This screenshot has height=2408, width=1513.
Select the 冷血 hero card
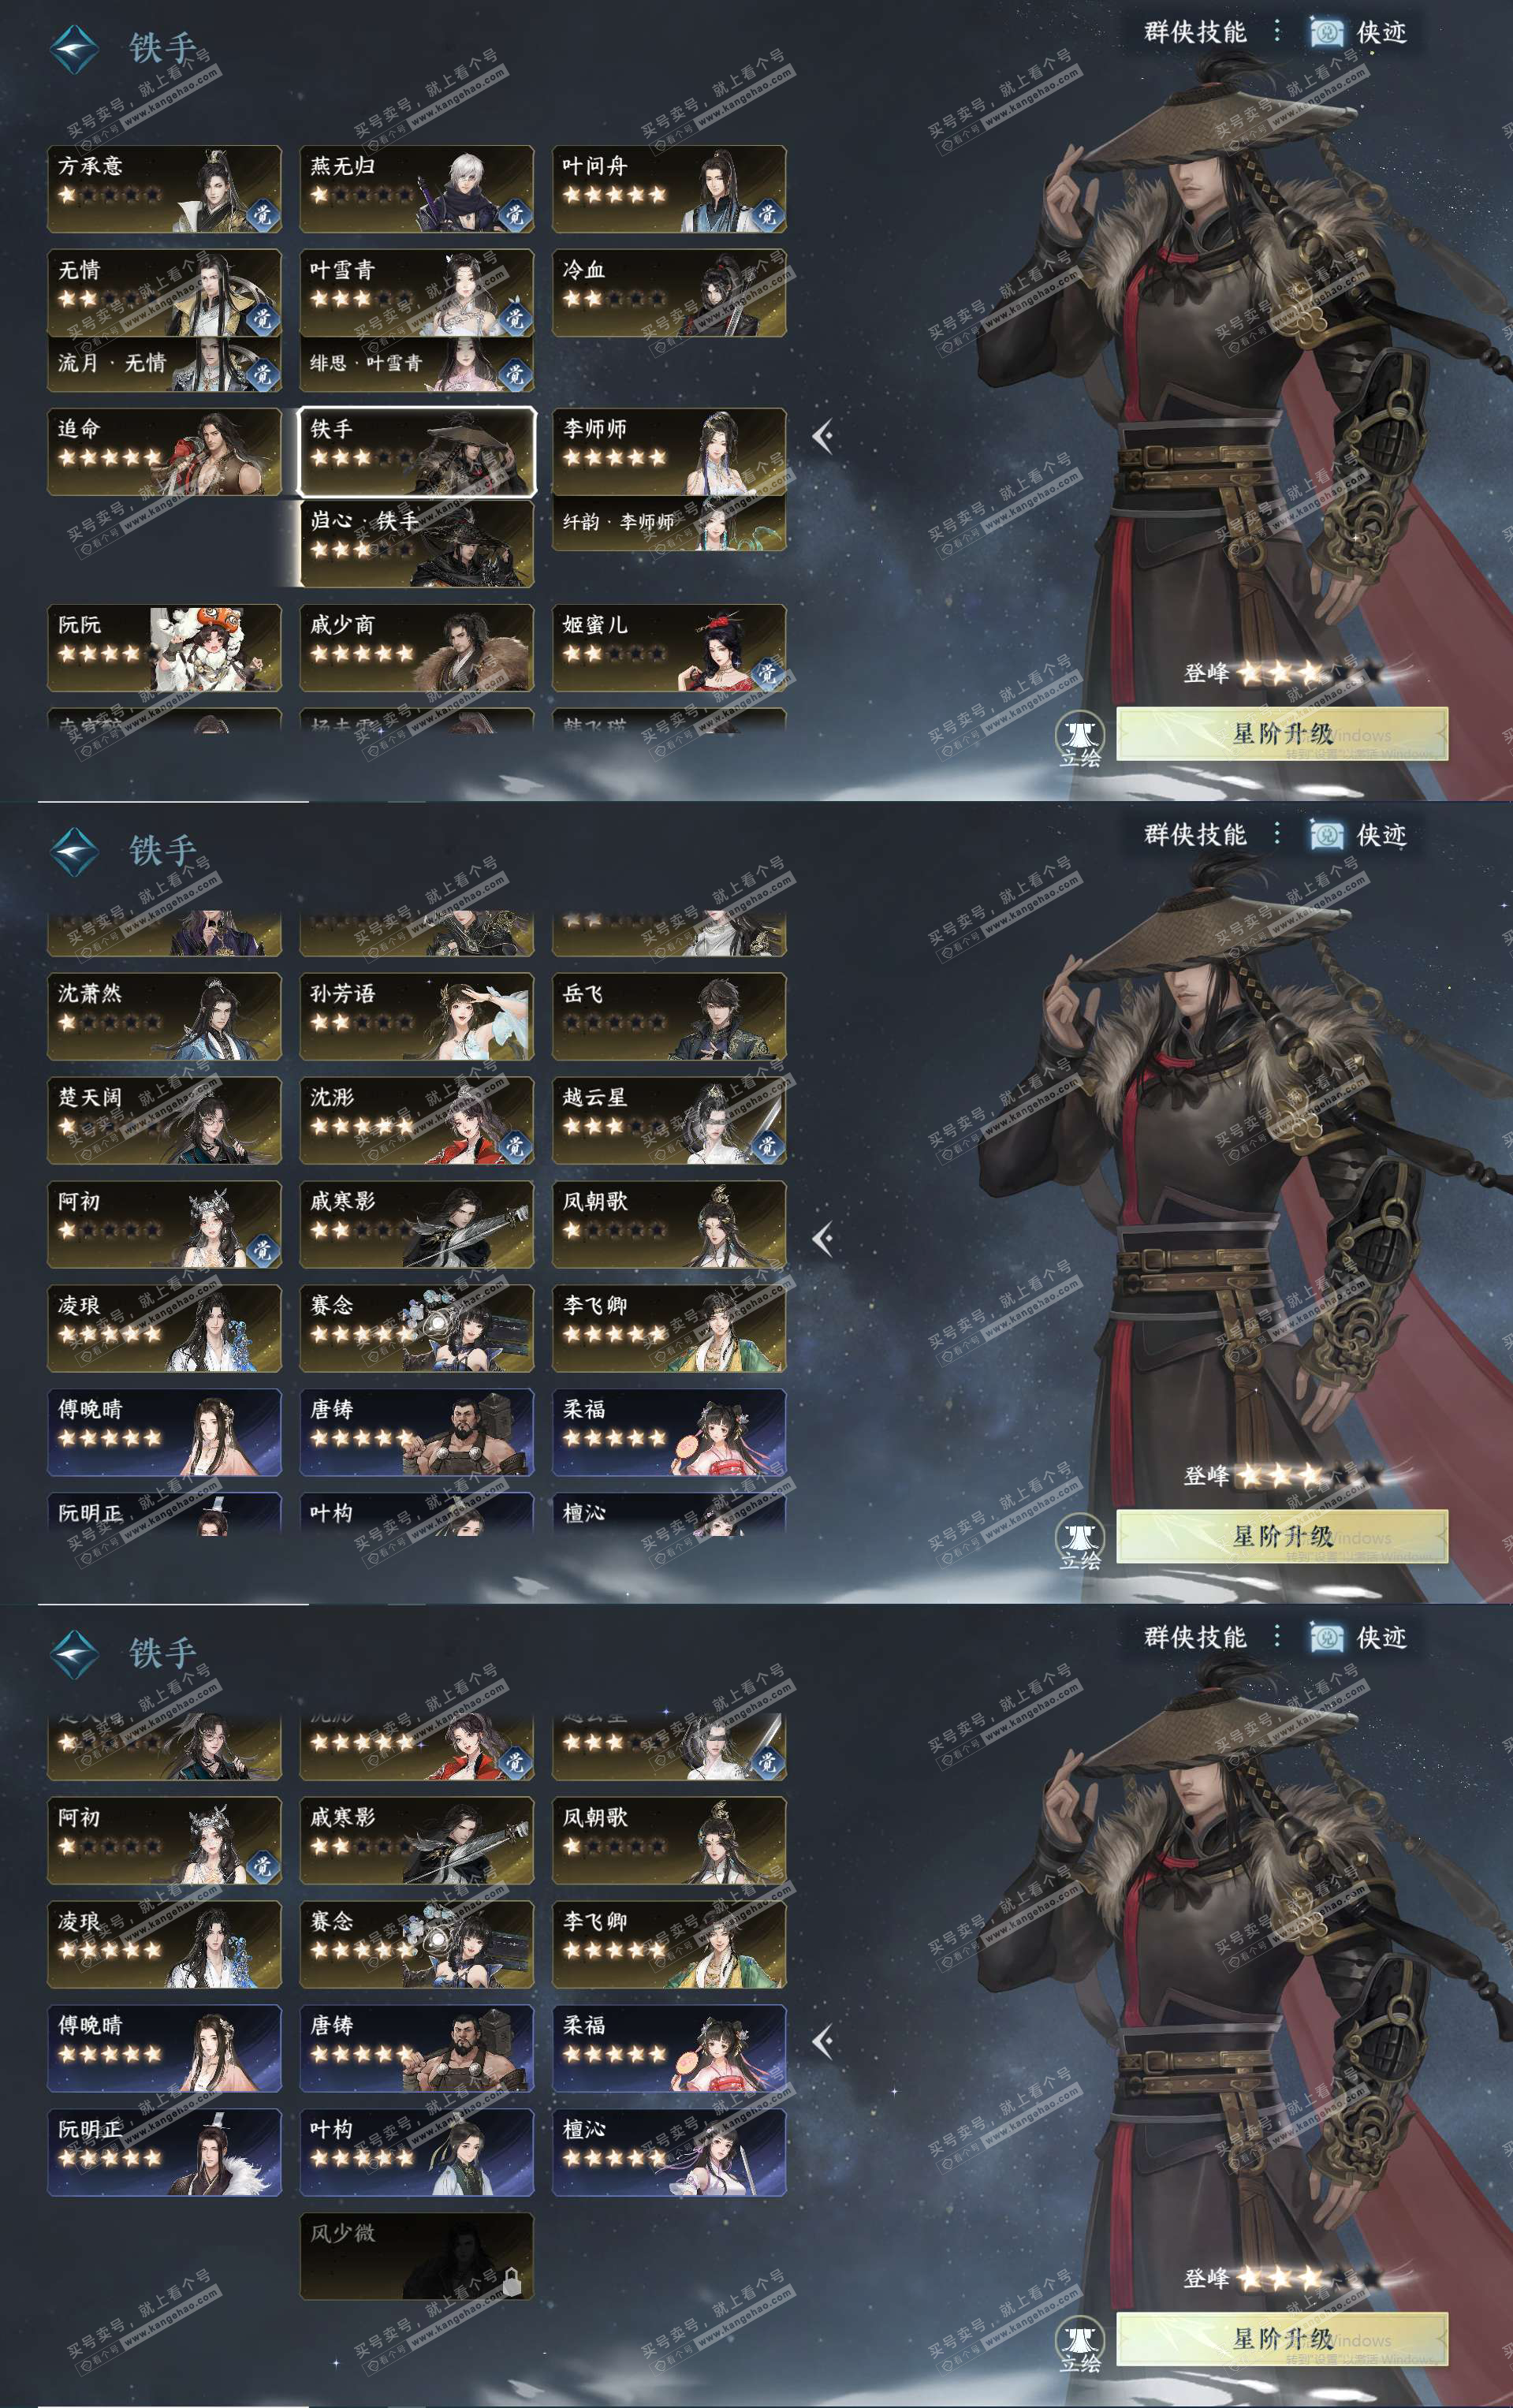pos(669,292)
